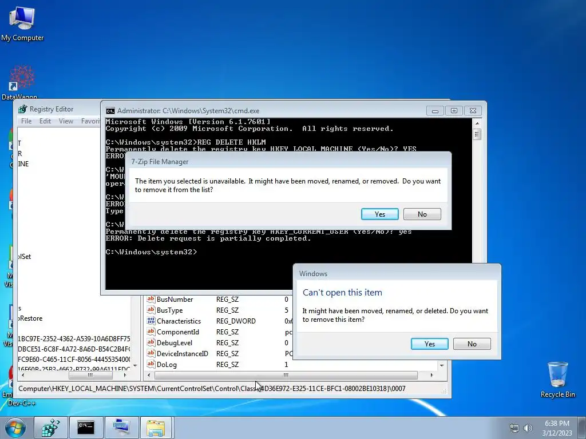Select the ComponentId value icon
This screenshot has width=586, height=439.
coord(151,332)
